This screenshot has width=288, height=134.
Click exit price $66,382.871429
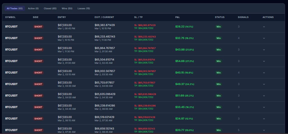pyautogui.click(x=105, y=25)
